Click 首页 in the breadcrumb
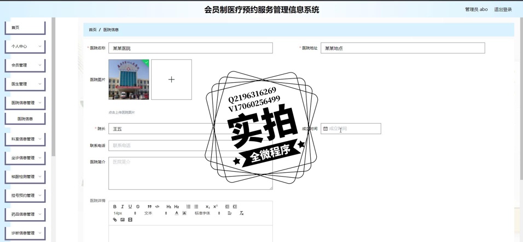 pos(92,29)
